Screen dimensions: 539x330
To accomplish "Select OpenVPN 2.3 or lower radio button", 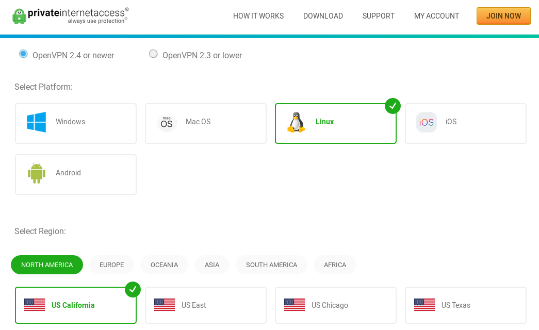I will (153, 54).
